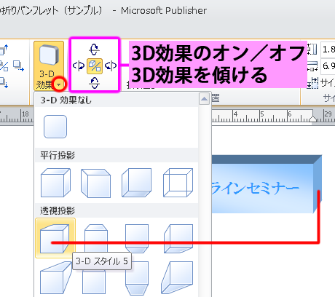Click the size icon next to サイ label
The width and height of the screenshot is (335, 297).
[x=312, y=83]
